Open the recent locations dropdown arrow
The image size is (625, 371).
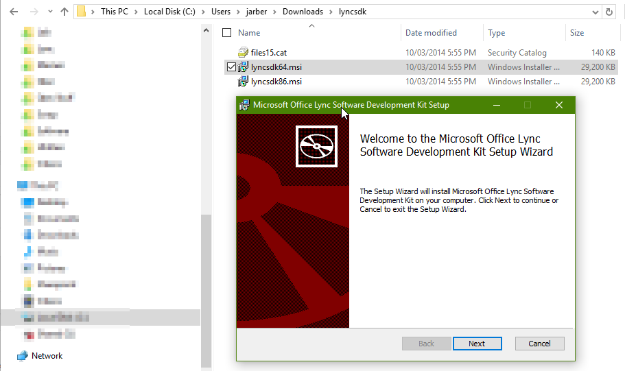pos(50,12)
